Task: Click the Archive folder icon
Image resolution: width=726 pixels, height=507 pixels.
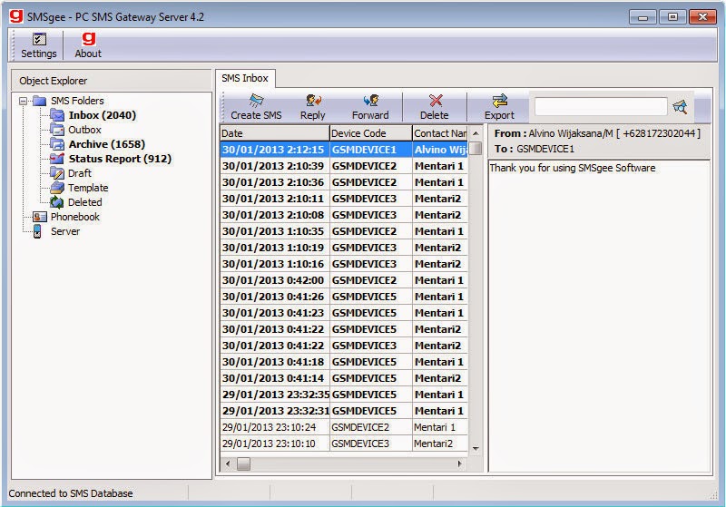Action: pyautogui.click(x=57, y=144)
